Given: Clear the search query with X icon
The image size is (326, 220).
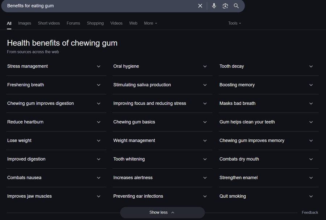Looking at the screenshot, I should click(x=200, y=6).
